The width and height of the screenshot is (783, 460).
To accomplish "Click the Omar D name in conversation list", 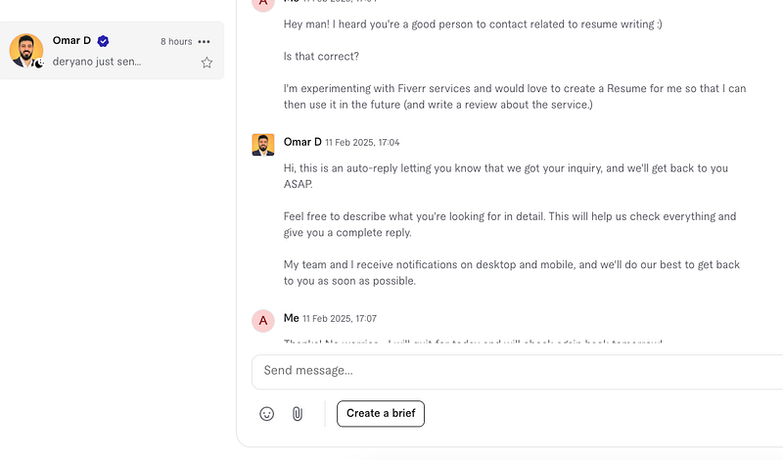I will coord(71,40).
